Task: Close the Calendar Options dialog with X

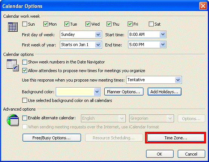Action: pos(203,6)
